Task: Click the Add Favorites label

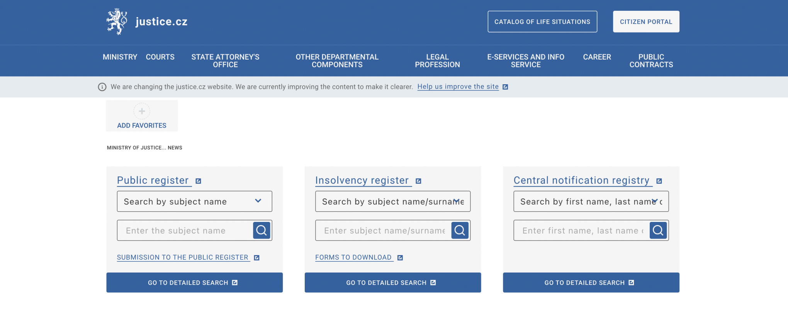Action: pyautogui.click(x=142, y=126)
